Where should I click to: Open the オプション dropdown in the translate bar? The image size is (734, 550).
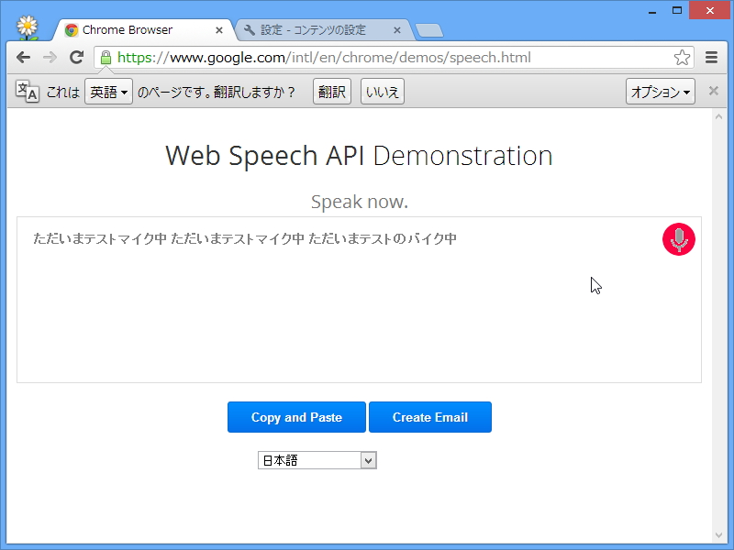click(660, 91)
